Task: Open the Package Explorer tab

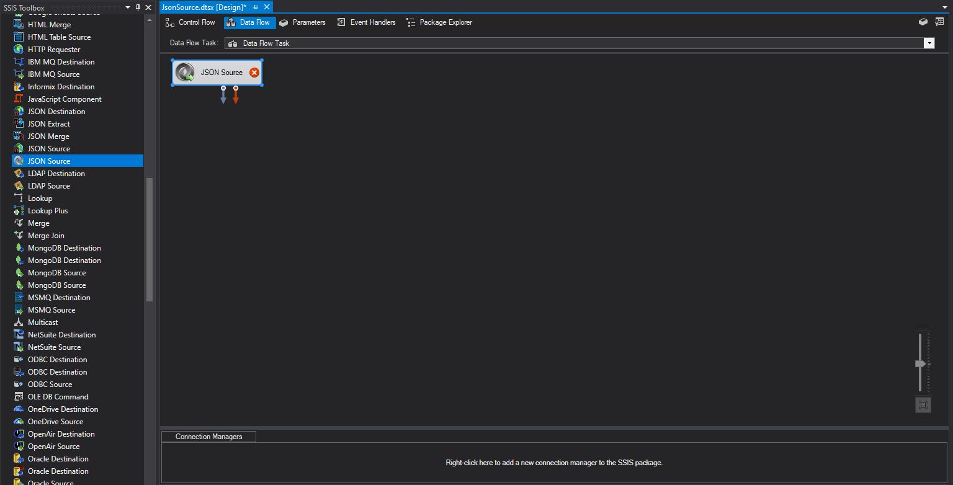Action: coord(439,22)
